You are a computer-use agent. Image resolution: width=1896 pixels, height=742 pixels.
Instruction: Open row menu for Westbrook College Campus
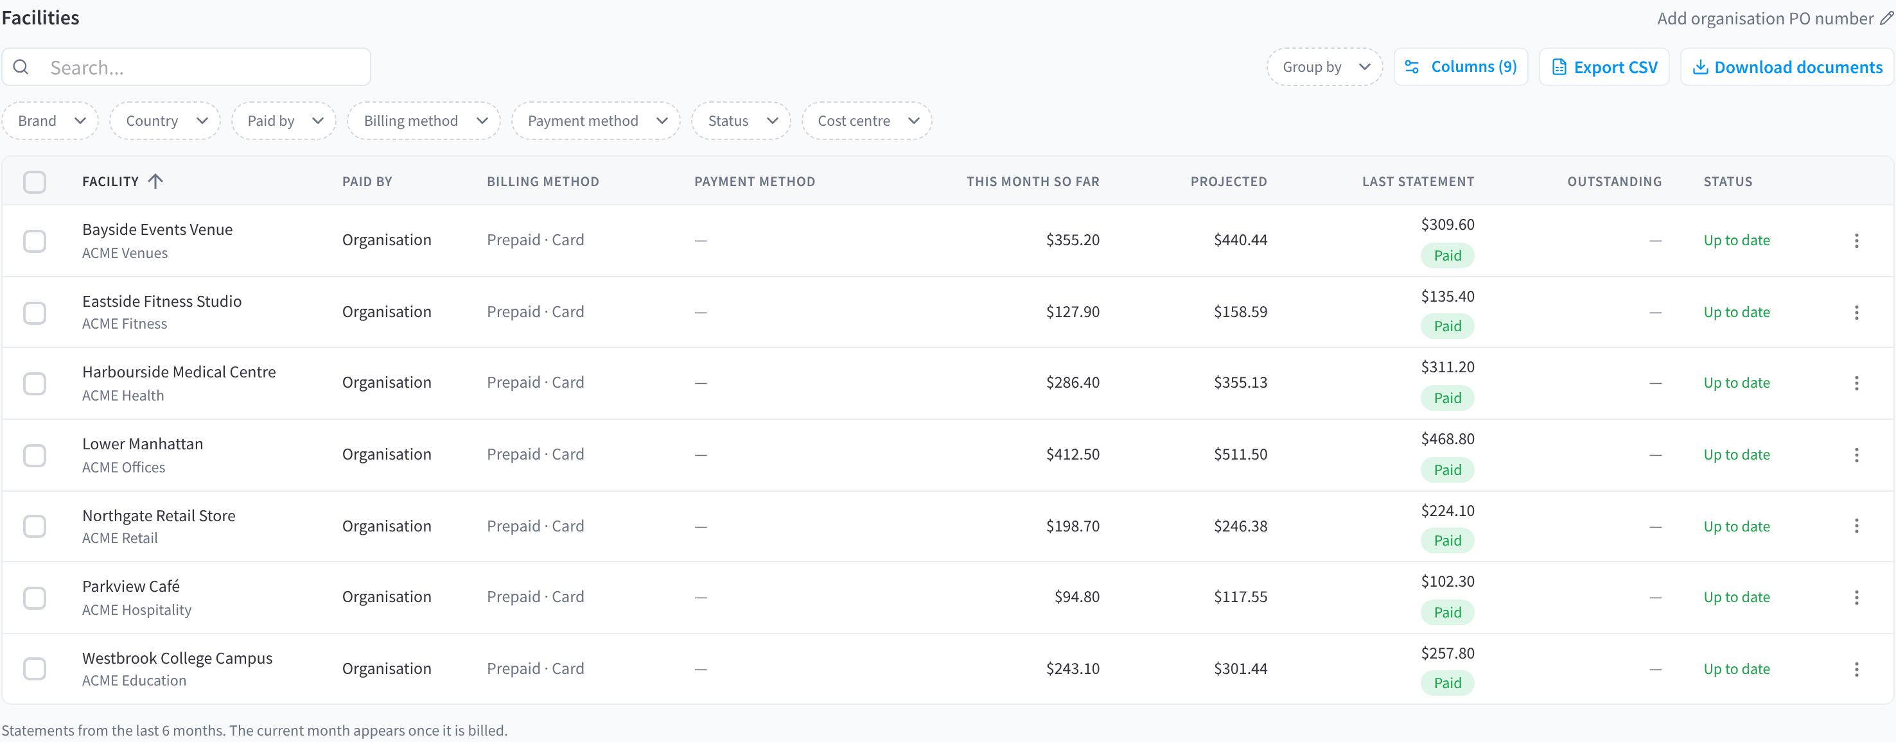click(1856, 669)
